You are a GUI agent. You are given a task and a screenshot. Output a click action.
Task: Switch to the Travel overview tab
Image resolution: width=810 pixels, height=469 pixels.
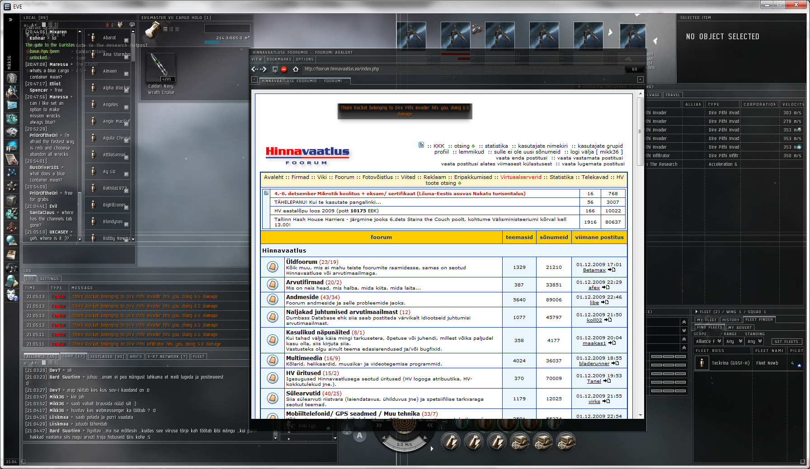[x=673, y=95]
